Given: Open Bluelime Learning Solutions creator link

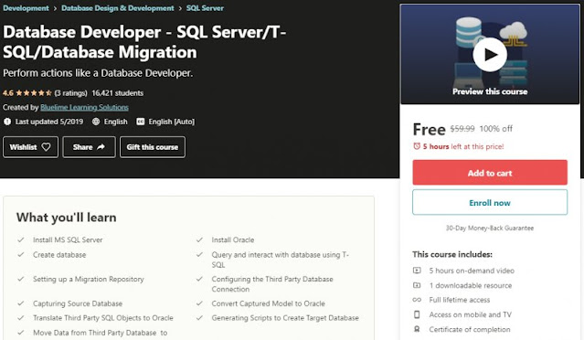Looking at the screenshot, I should pyautogui.click(x=84, y=107).
